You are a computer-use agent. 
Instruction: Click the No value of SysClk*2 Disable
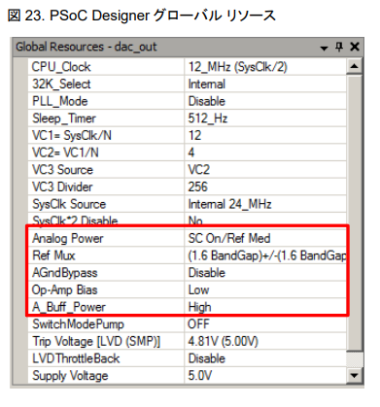pyautogui.click(x=195, y=220)
